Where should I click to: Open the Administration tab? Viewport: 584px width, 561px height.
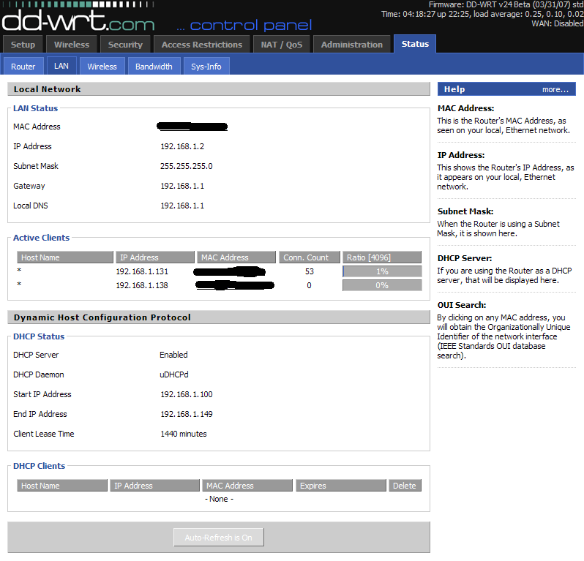[x=351, y=45]
